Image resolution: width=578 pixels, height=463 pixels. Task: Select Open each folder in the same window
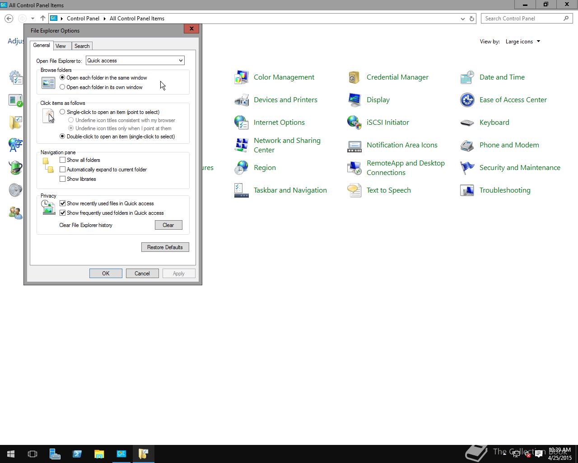tap(103, 78)
